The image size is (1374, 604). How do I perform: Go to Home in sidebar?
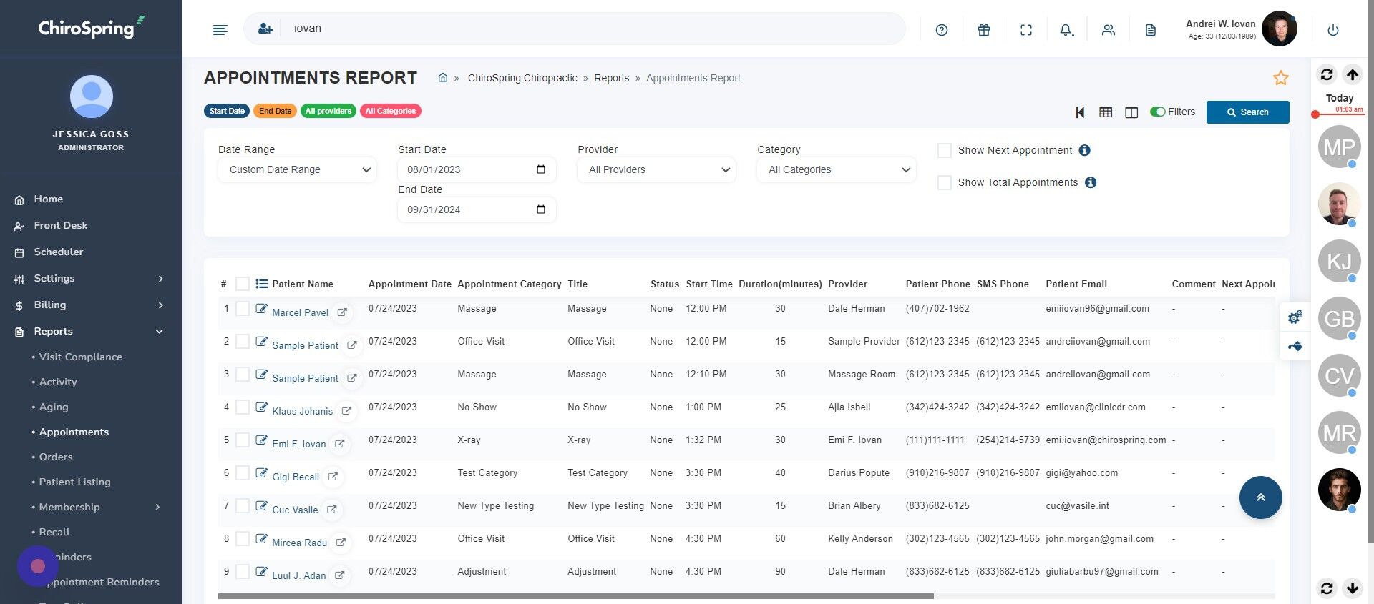click(x=48, y=199)
